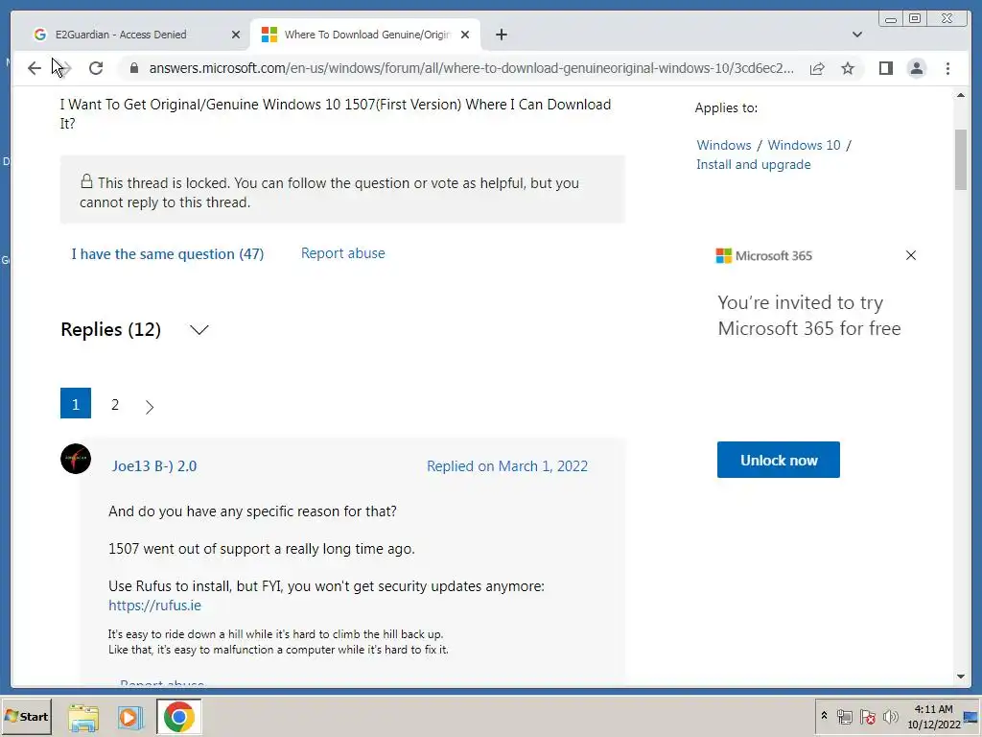
Task: Click the 'Applies to:' label
Action: click(x=726, y=107)
